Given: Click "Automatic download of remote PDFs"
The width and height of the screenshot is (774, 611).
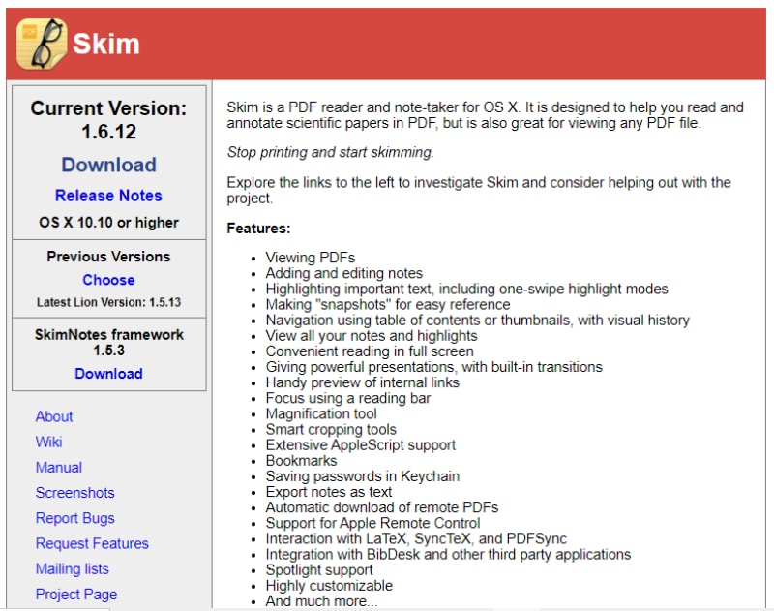Looking at the screenshot, I should point(382,507).
